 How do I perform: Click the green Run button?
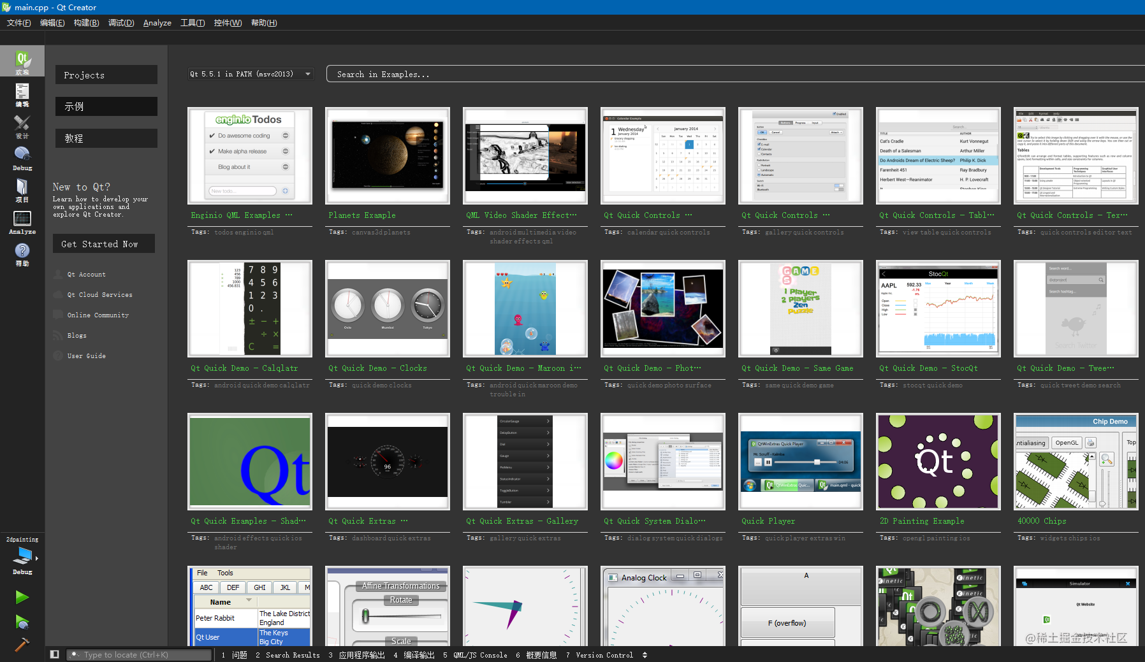point(22,597)
